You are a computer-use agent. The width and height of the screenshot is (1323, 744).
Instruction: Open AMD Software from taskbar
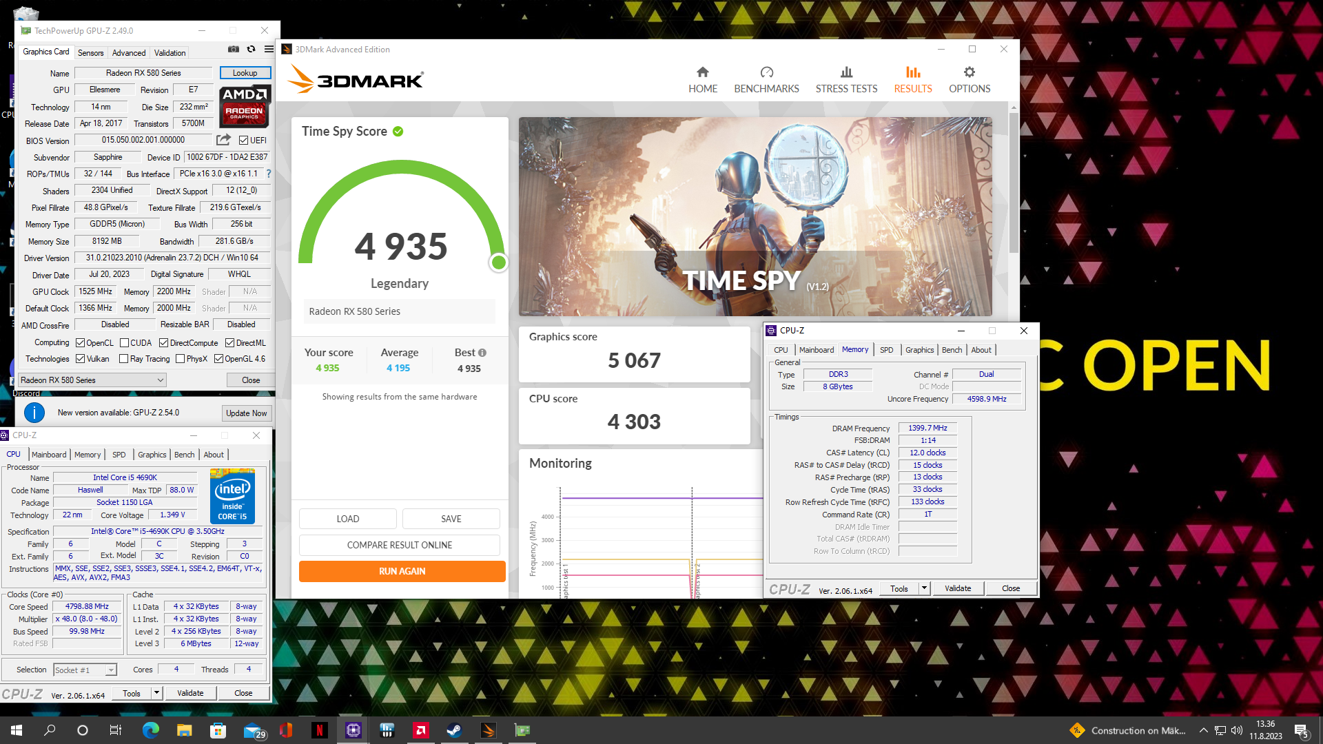click(x=420, y=730)
